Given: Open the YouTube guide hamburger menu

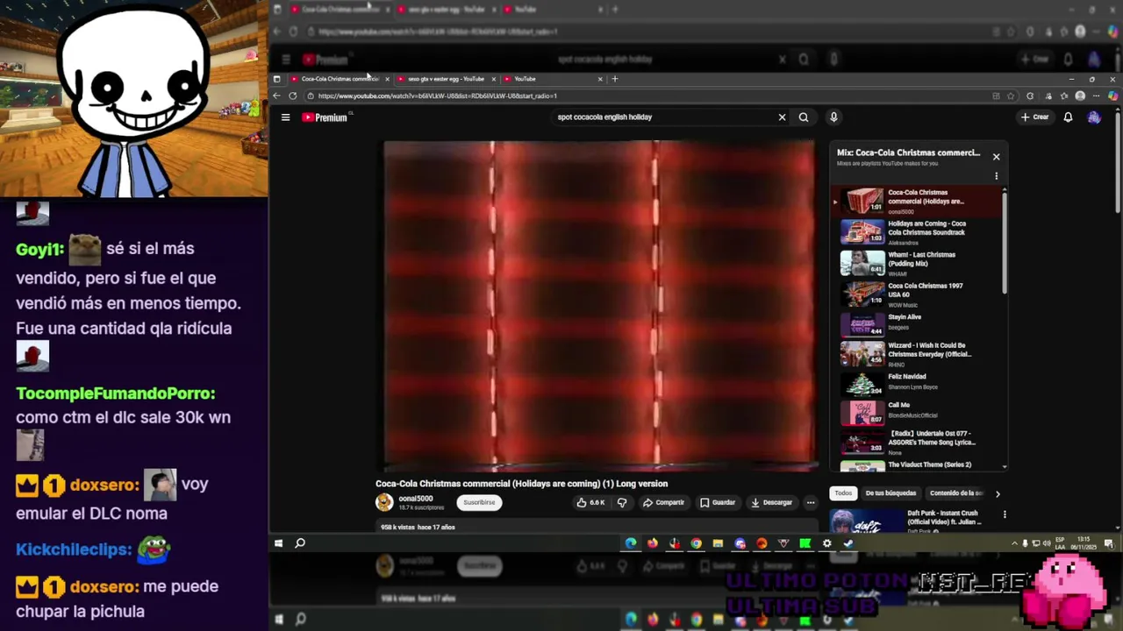Looking at the screenshot, I should click(x=285, y=117).
